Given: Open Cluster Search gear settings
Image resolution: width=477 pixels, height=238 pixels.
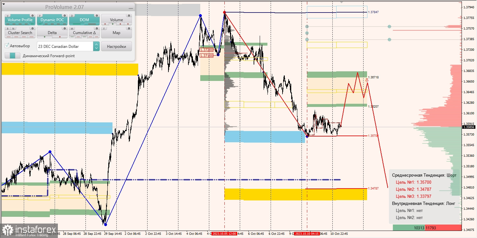Looking at the screenshot, I should tap(32, 28).
